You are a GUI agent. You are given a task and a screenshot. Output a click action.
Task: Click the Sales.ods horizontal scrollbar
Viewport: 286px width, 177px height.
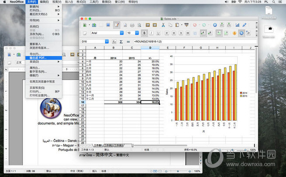click(x=160, y=145)
